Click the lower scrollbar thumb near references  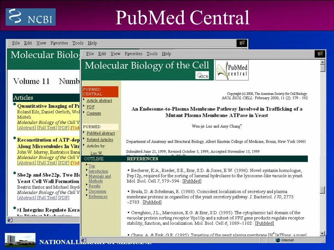tap(323, 190)
